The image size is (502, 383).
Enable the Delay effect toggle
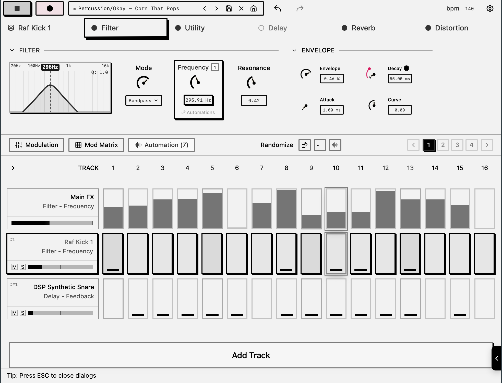coord(261,28)
